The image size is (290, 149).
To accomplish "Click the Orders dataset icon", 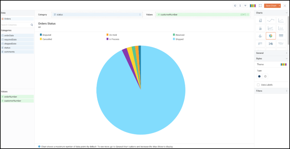I will pos(3,19).
